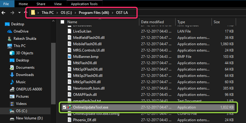The height and width of the screenshot is (123, 246).
Task: Toggle the select all checkbox in header
Action: 63,22
